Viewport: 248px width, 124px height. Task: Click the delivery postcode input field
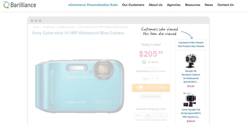click(139, 115)
